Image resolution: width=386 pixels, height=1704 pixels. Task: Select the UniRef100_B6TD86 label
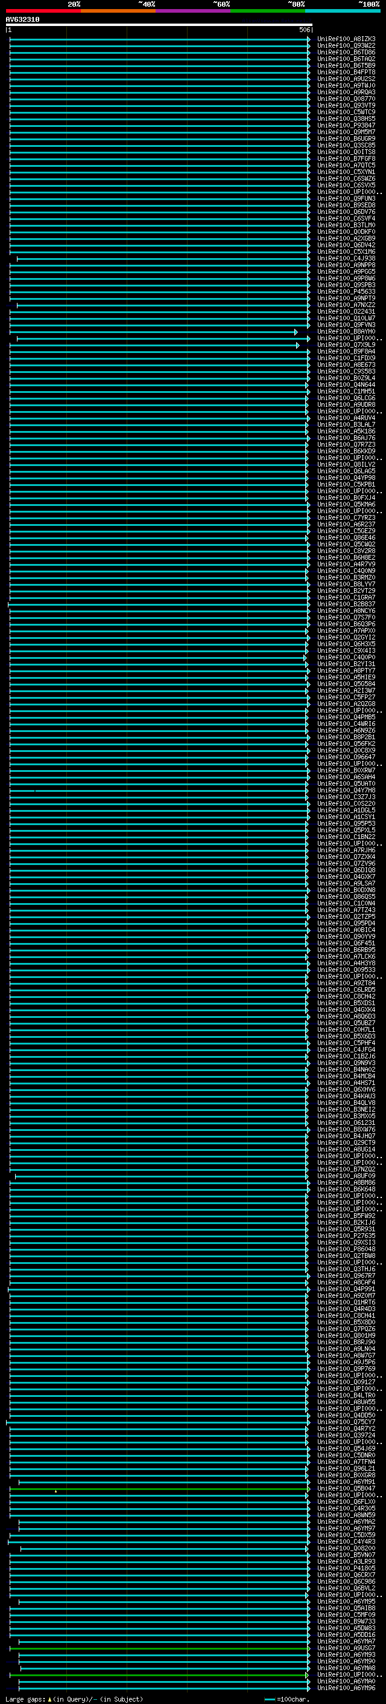click(346, 52)
